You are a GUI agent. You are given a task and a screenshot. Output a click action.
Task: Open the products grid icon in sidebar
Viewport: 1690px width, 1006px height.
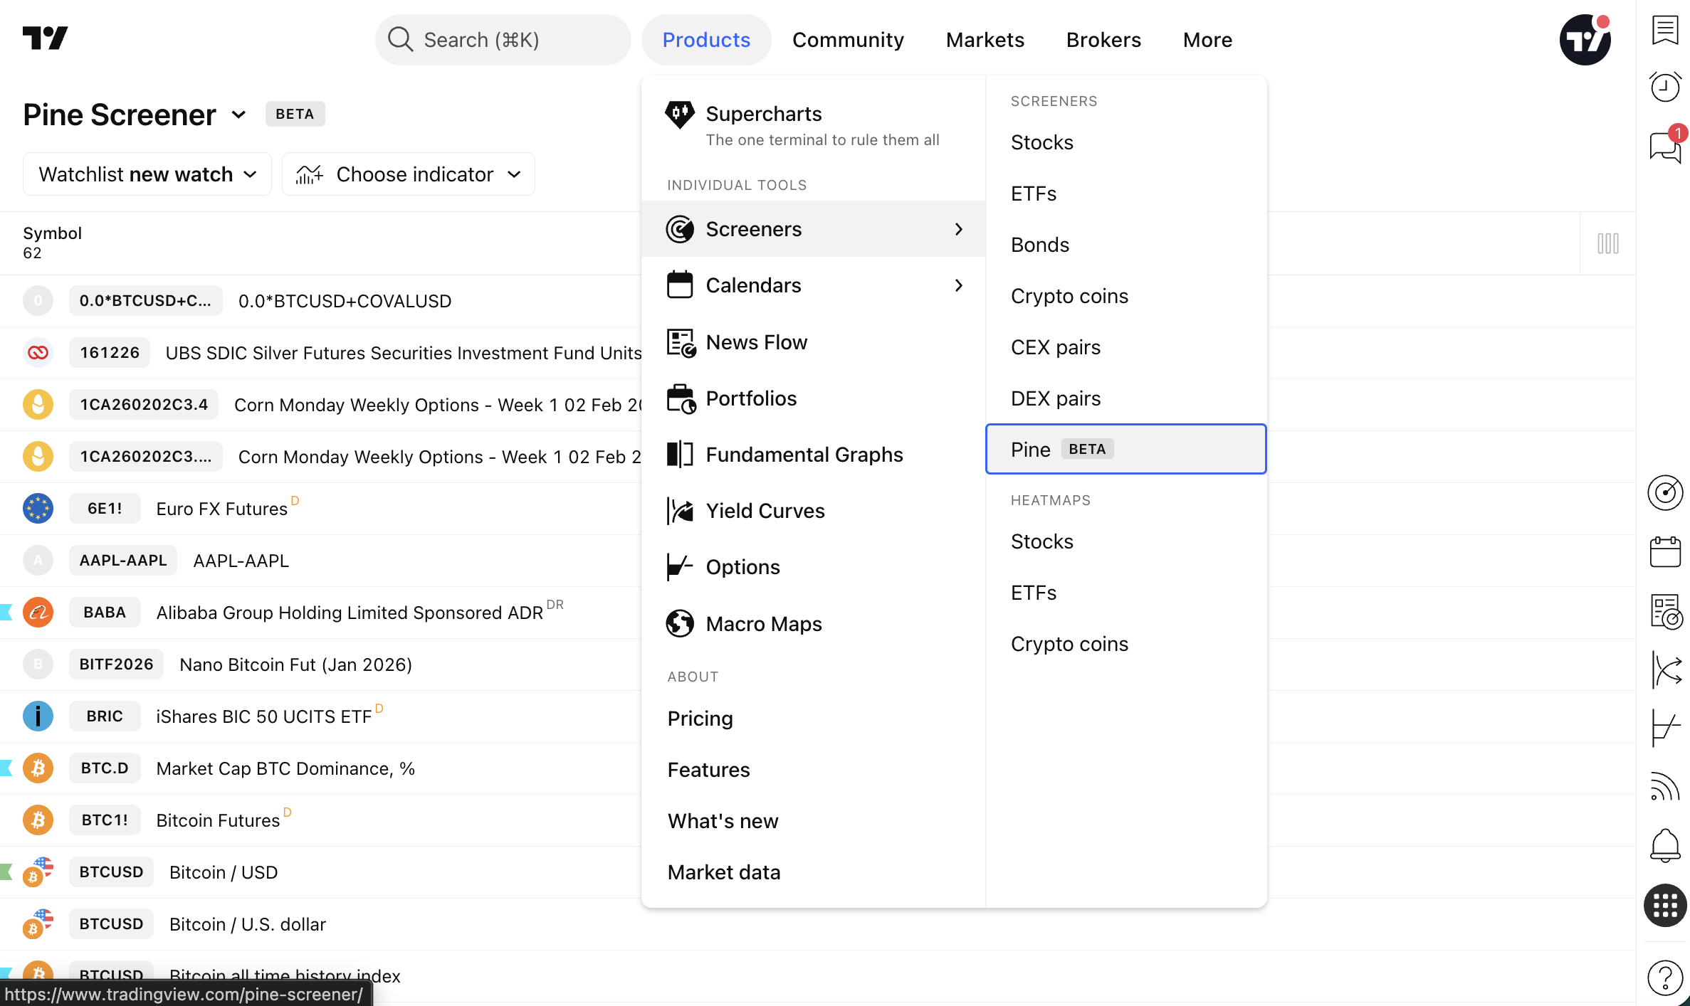click(x=1664, y=905)
